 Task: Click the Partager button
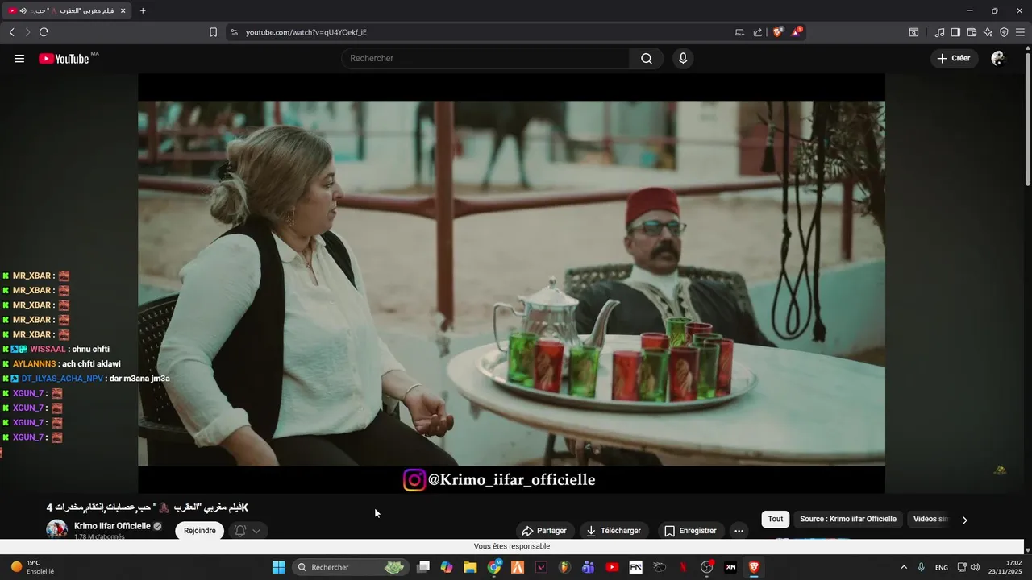click(544, 531)
